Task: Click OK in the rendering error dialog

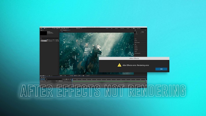Action: [x=161, y=69]
